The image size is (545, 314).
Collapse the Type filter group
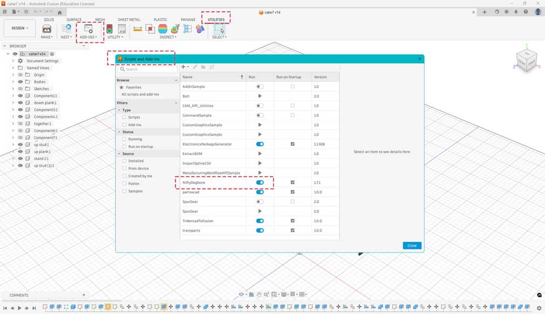click(x=119, y=110)
